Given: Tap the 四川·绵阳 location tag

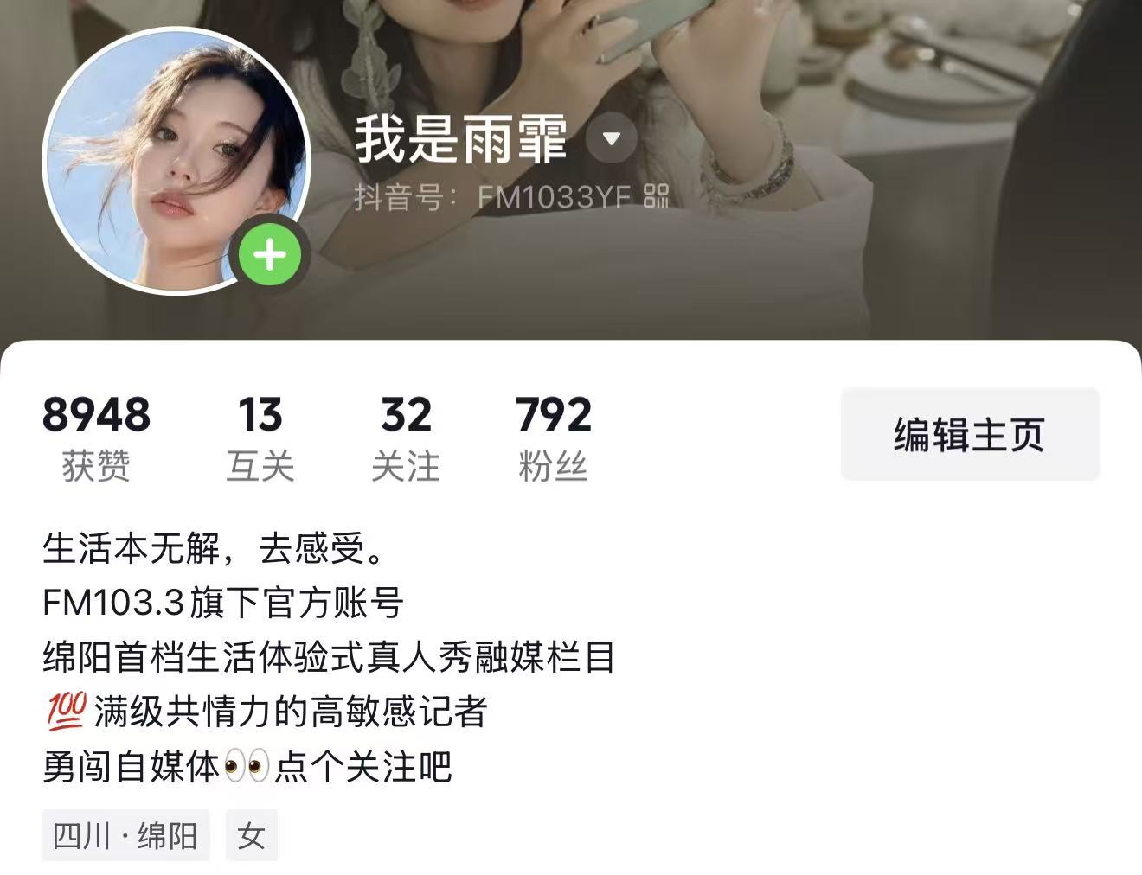Looking at the screenshot, I should point(125,835).
